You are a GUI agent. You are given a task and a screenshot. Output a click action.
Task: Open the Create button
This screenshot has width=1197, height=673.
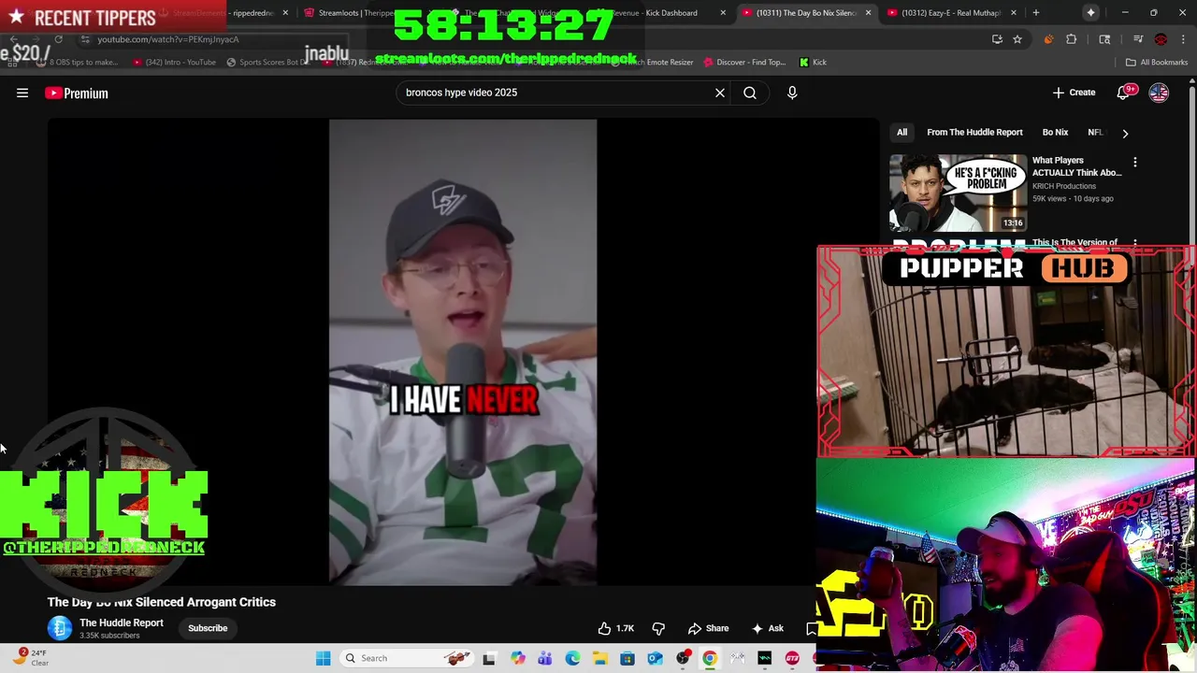click(1074, 93)
